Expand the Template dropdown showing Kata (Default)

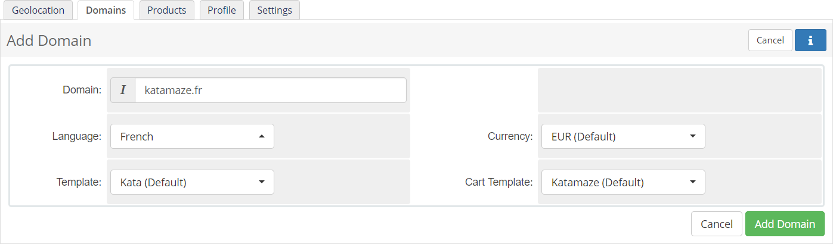click(x=192, y=182)
